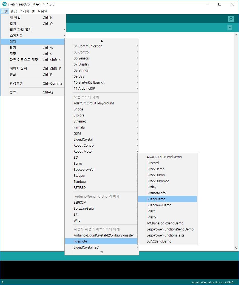Expand Firmata library examples
The height and width of the screenshot is (285, 239).
pyautogui.click(x=102, y=127)
